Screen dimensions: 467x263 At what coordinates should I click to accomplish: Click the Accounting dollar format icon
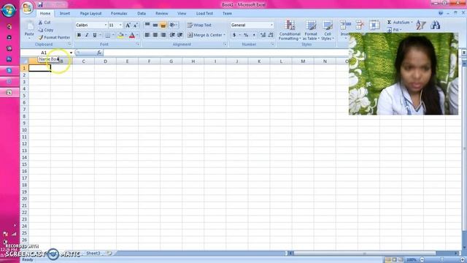[x=234, y=35]
